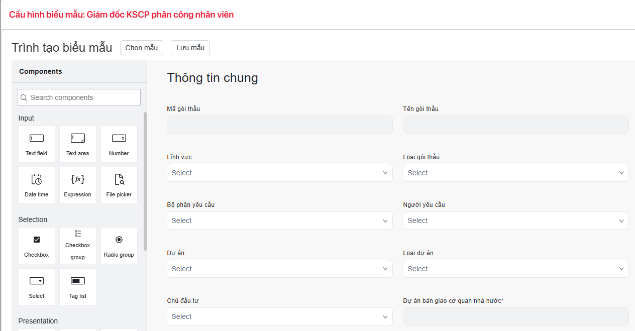Expand the Người yêu cầu dropdown
The height and width of the screenshot is (331, 635).
pos(515,220)
